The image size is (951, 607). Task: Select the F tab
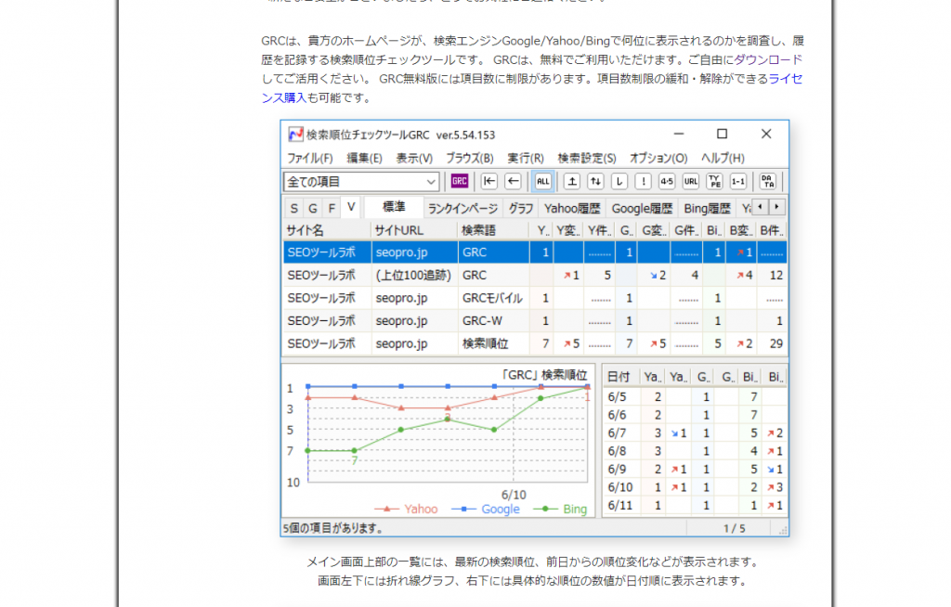[x=332, y=208]
